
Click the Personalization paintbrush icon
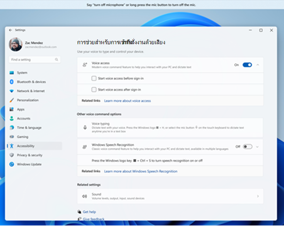(12, 100)
